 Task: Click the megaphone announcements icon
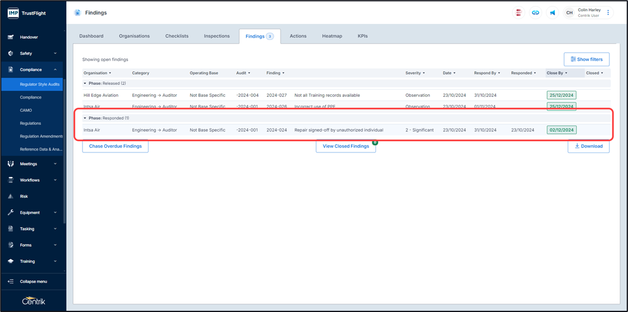(x=552, y=13)
